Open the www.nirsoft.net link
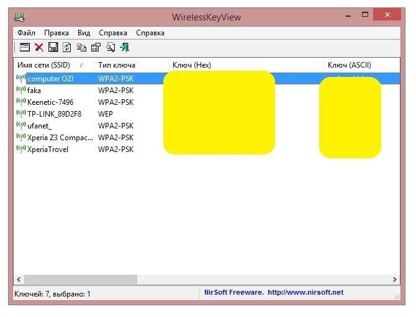416x317 pixels. coord(305,292)
